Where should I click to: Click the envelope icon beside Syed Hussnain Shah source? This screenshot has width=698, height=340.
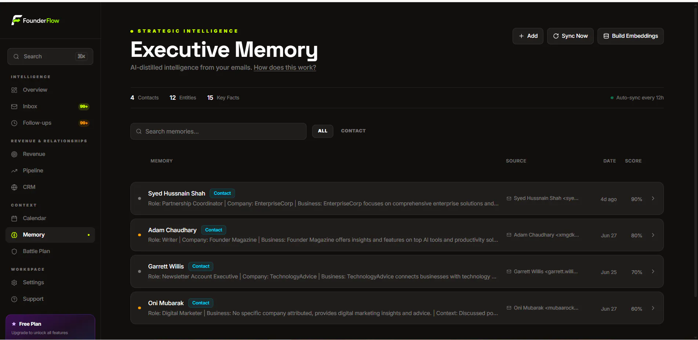point(509,198)
